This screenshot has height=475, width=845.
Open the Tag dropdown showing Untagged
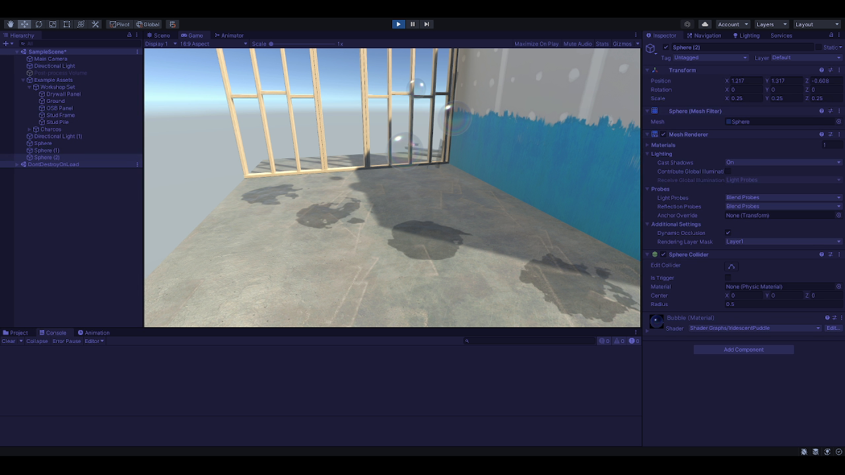(710, 57)
